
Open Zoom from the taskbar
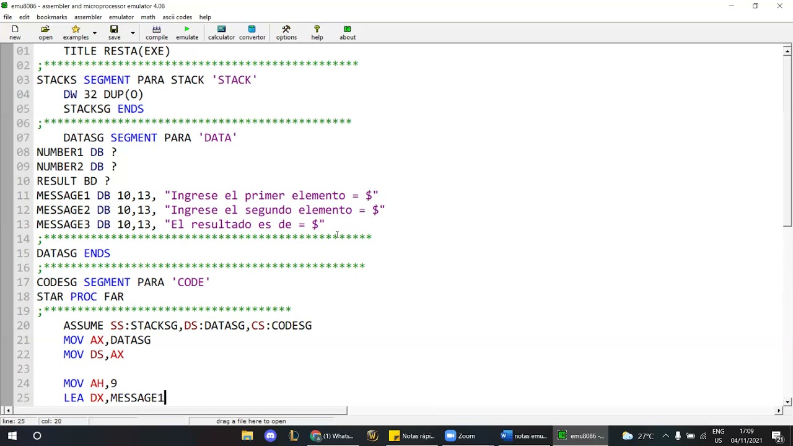[460, 436]
